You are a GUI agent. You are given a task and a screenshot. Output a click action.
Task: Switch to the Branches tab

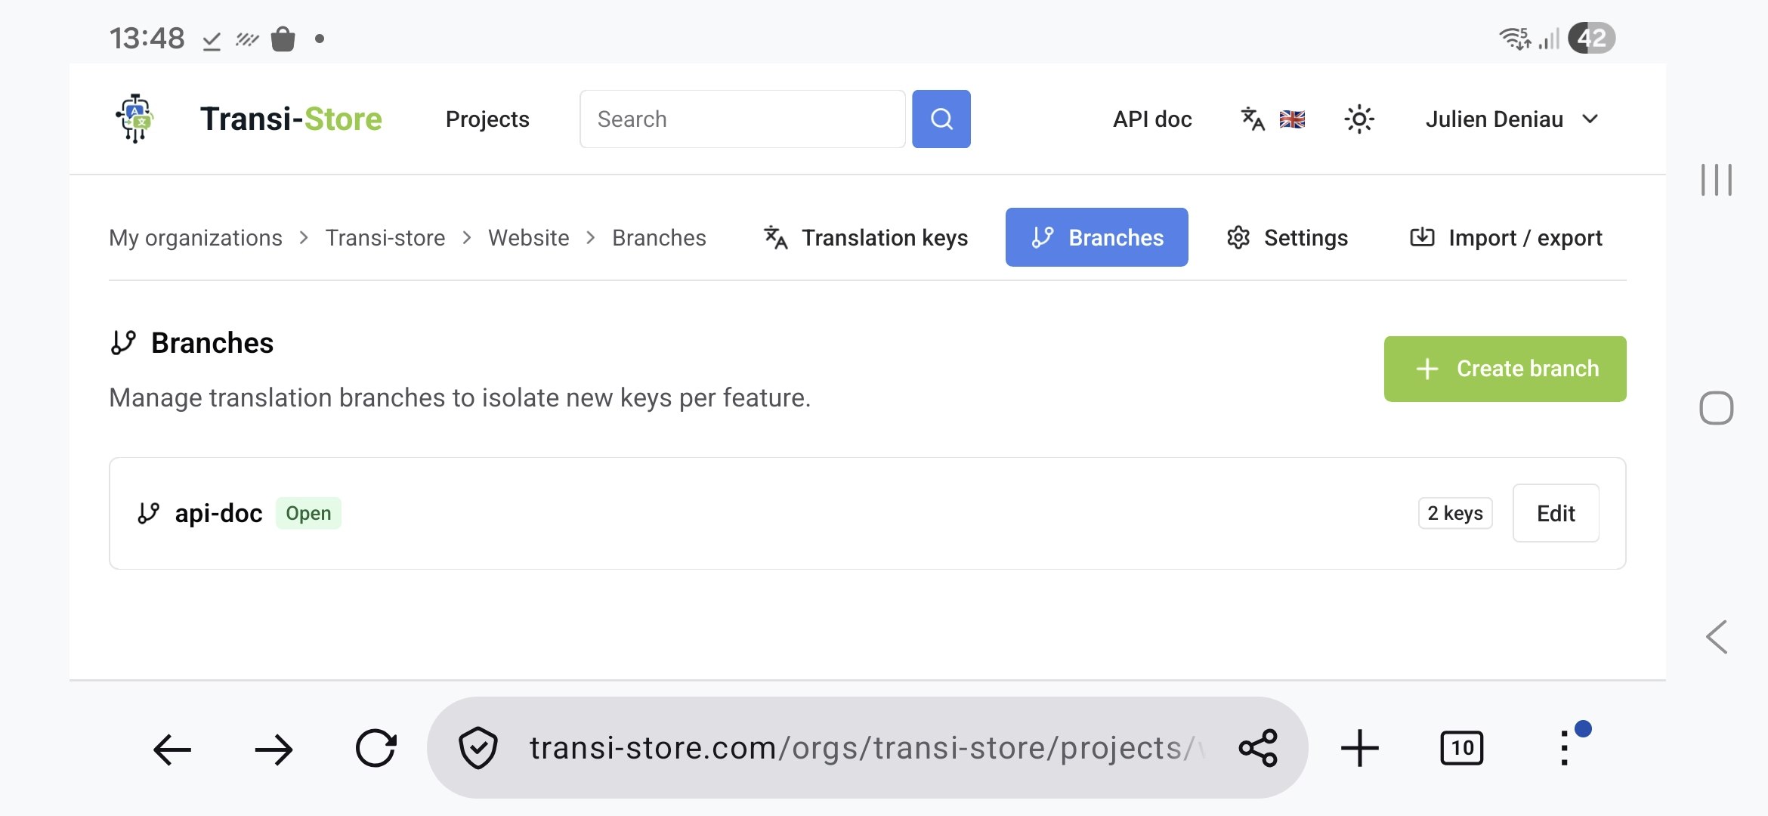coord(1096,237)
